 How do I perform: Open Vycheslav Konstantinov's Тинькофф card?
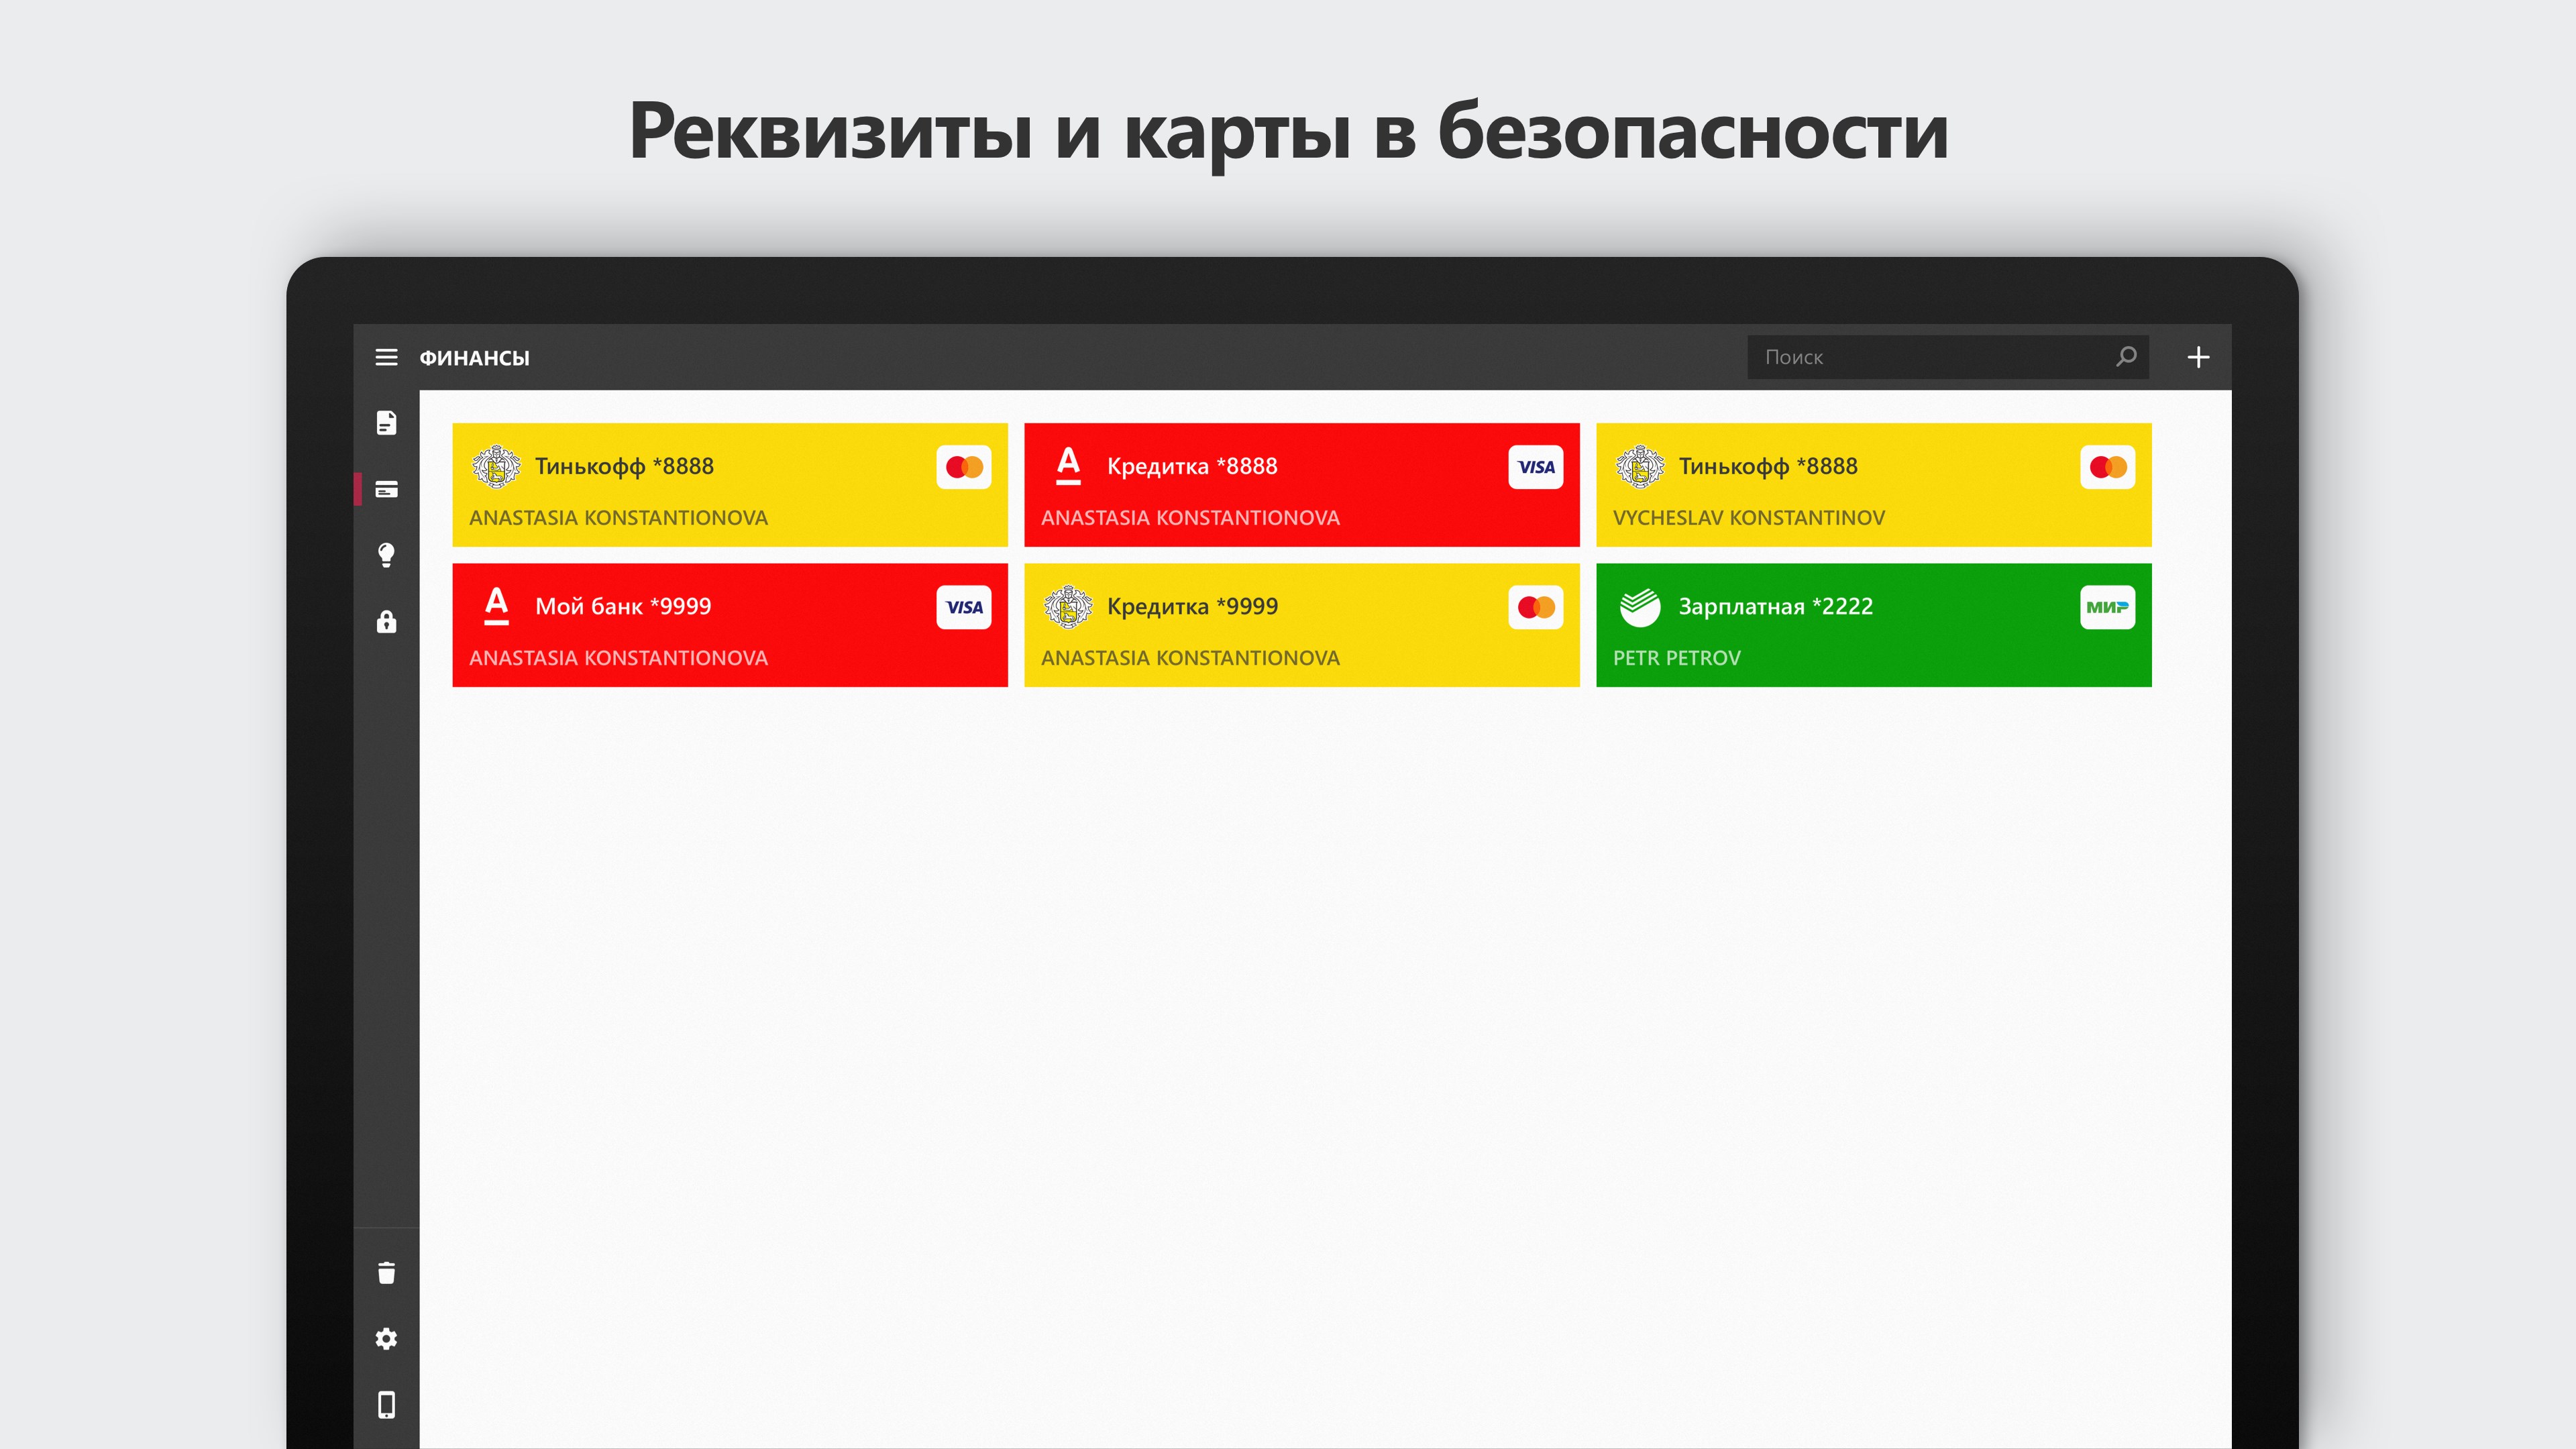coord(1872,485)
